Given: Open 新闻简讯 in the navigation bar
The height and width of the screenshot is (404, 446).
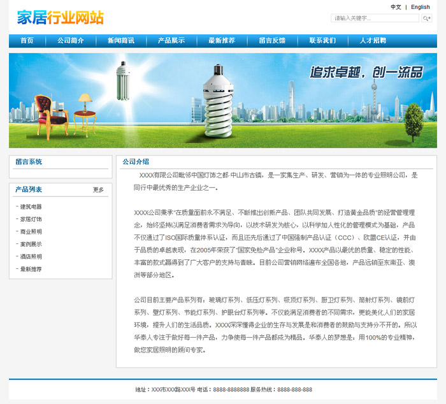Looking at the screenshot, I should click(x=121, y=41).
